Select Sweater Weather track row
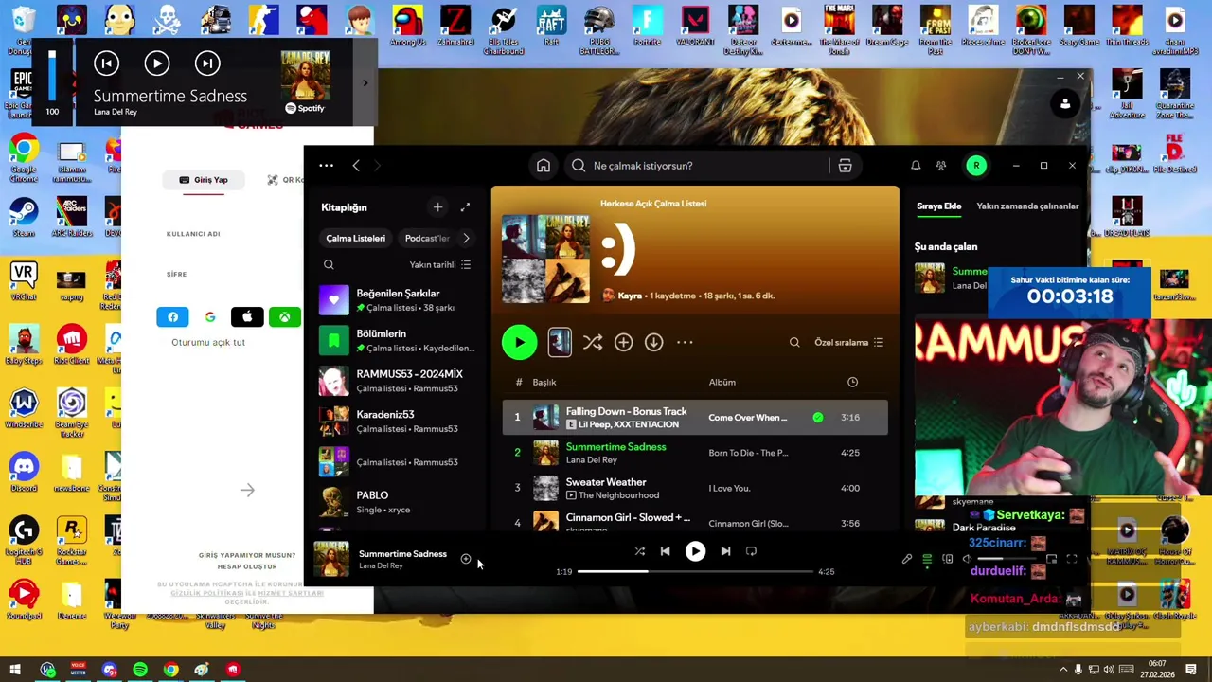1212x682 pixels. tap(695, 488)
